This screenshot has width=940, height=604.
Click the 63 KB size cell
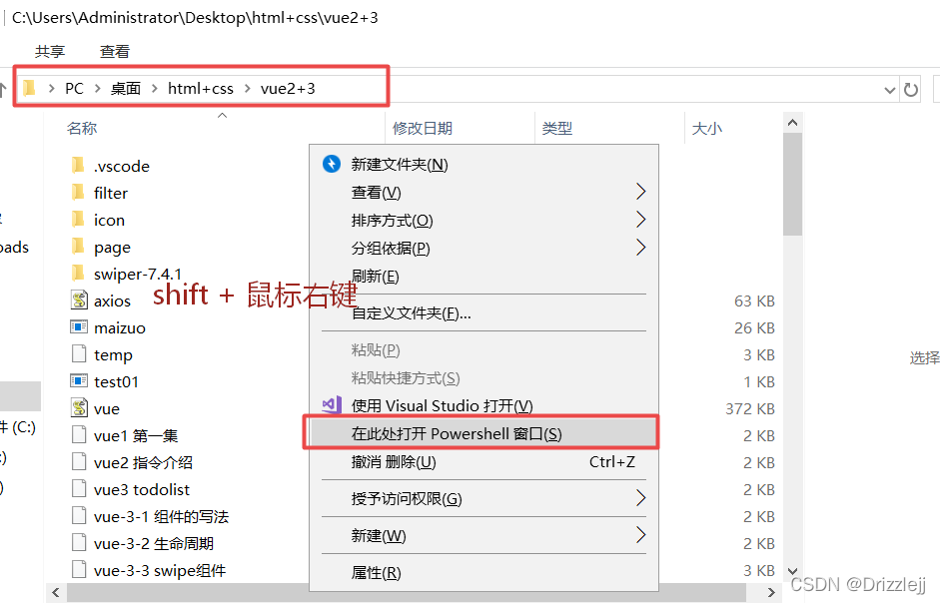tap(755, 301)
